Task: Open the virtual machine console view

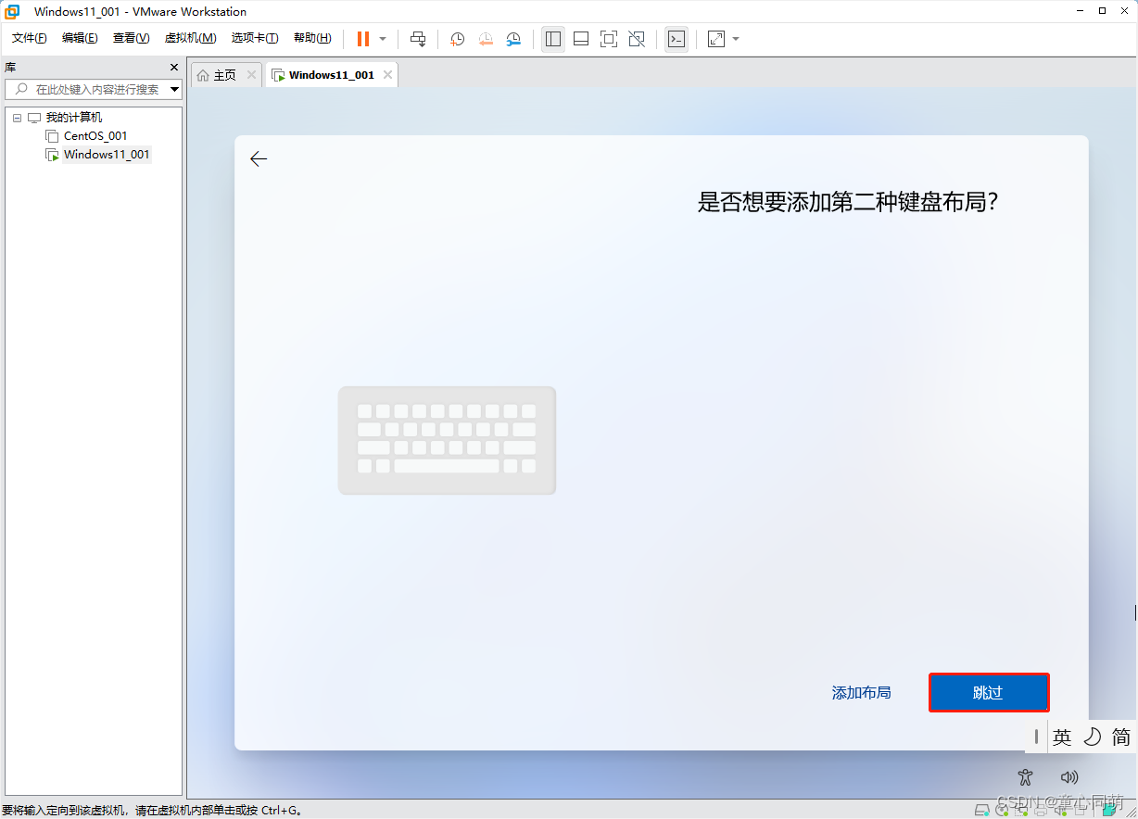Action: (x=676, y=38)
